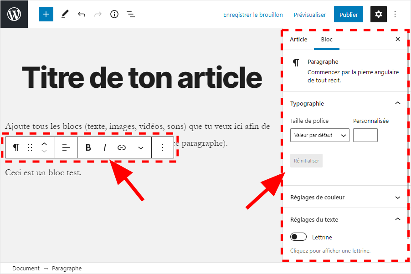Select the pencil edit tools icon
Screen dimensions: 411x274
tap(65, 14)
